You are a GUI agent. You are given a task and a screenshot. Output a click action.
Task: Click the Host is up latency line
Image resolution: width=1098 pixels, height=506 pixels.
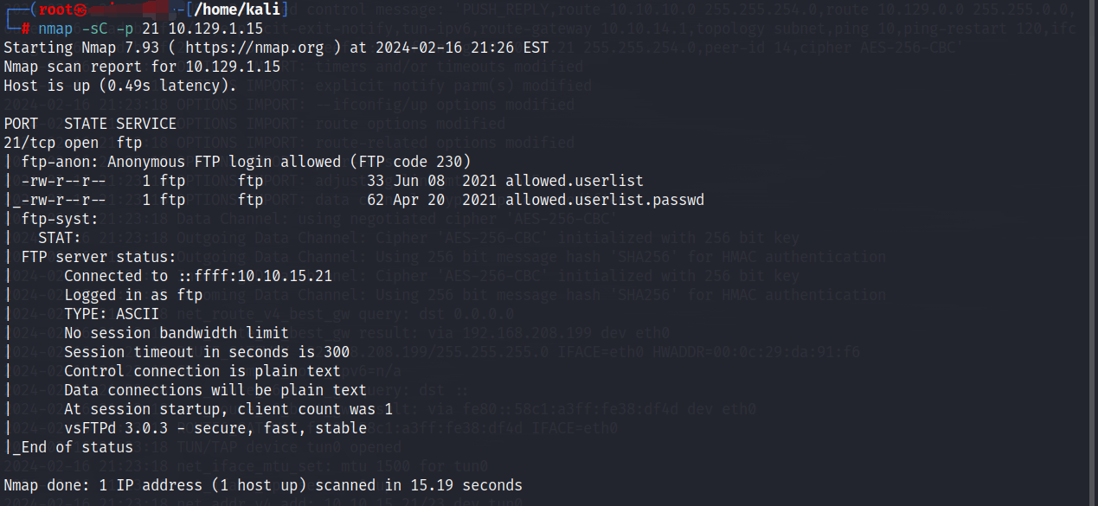point(120,86)
